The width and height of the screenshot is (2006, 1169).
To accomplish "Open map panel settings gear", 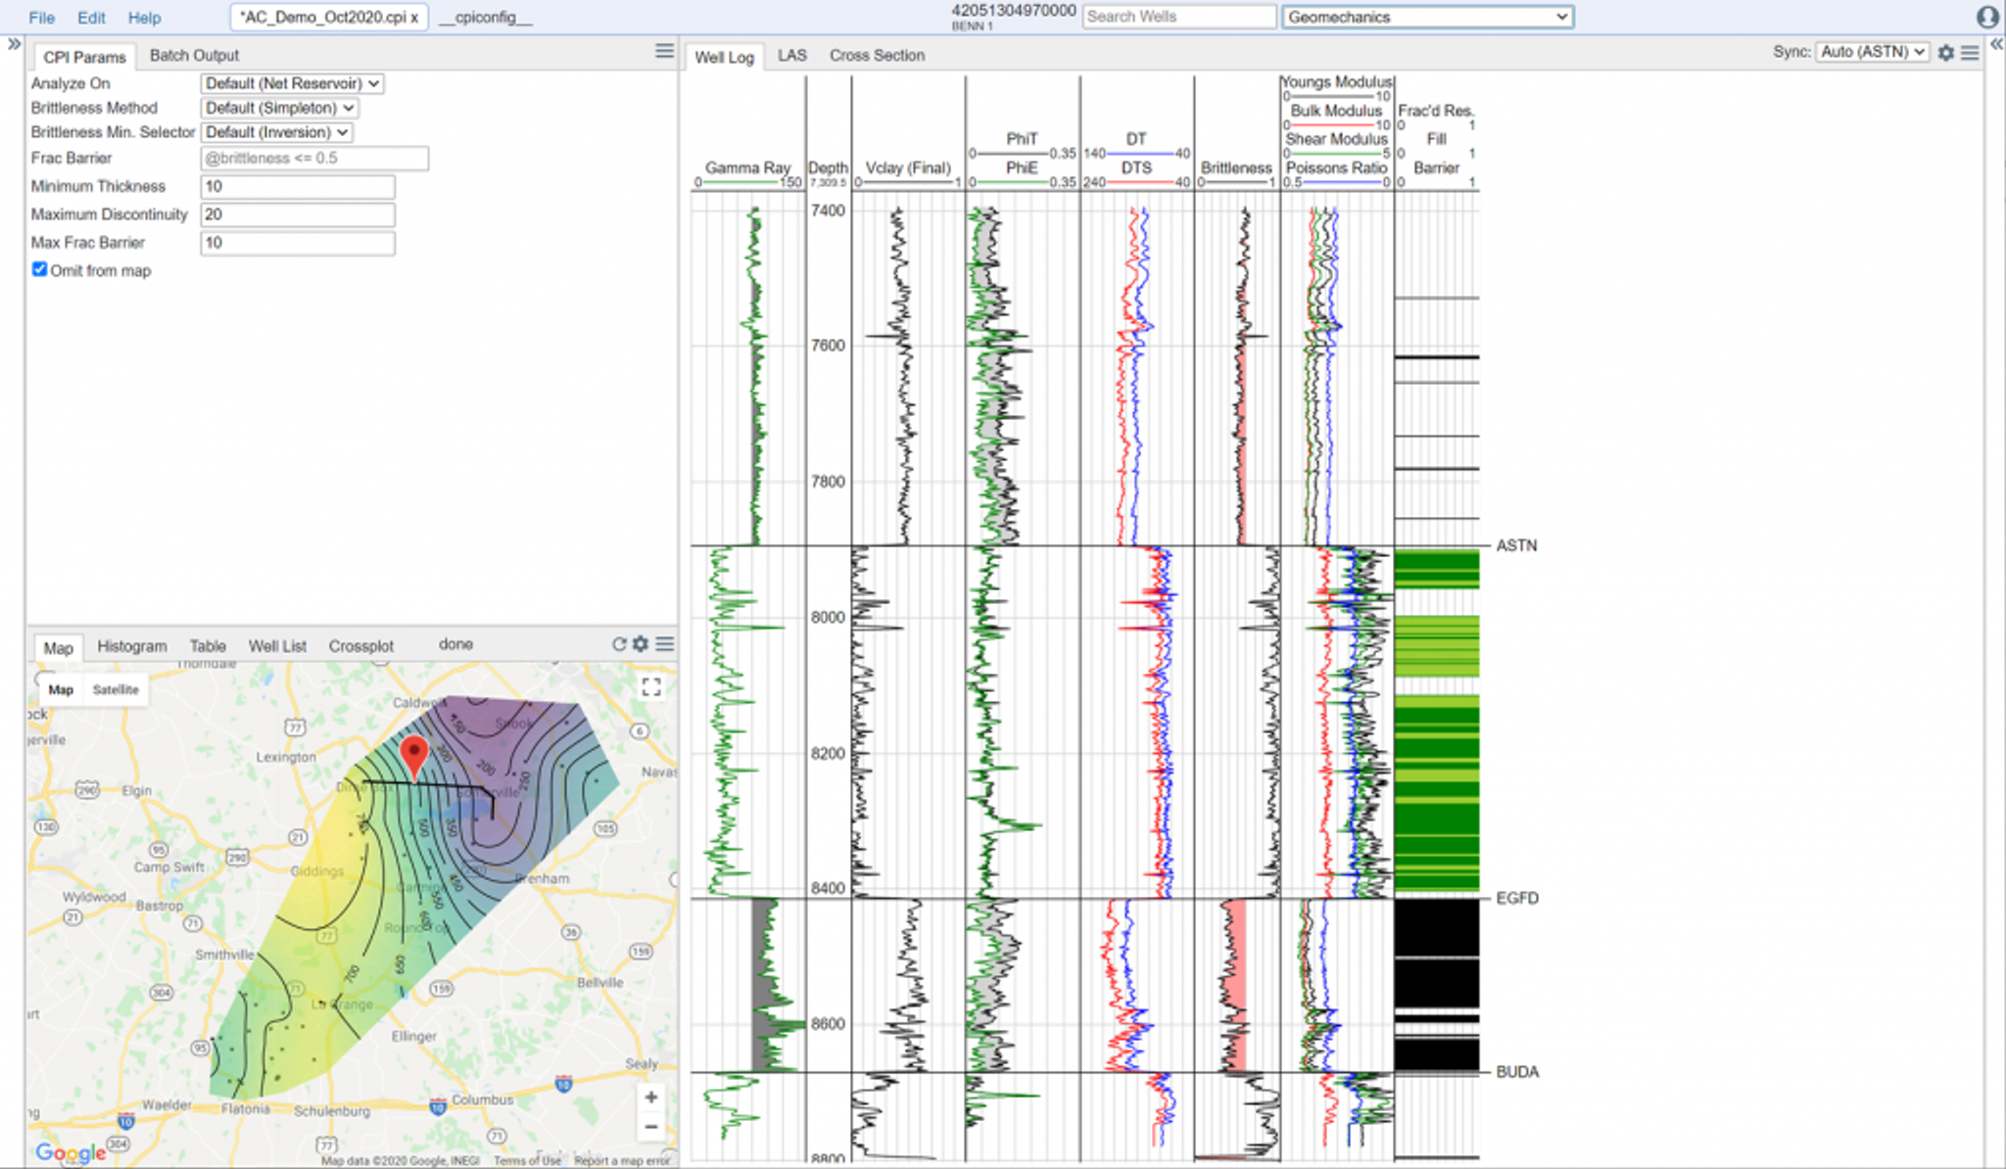I will tap(641, 644).
